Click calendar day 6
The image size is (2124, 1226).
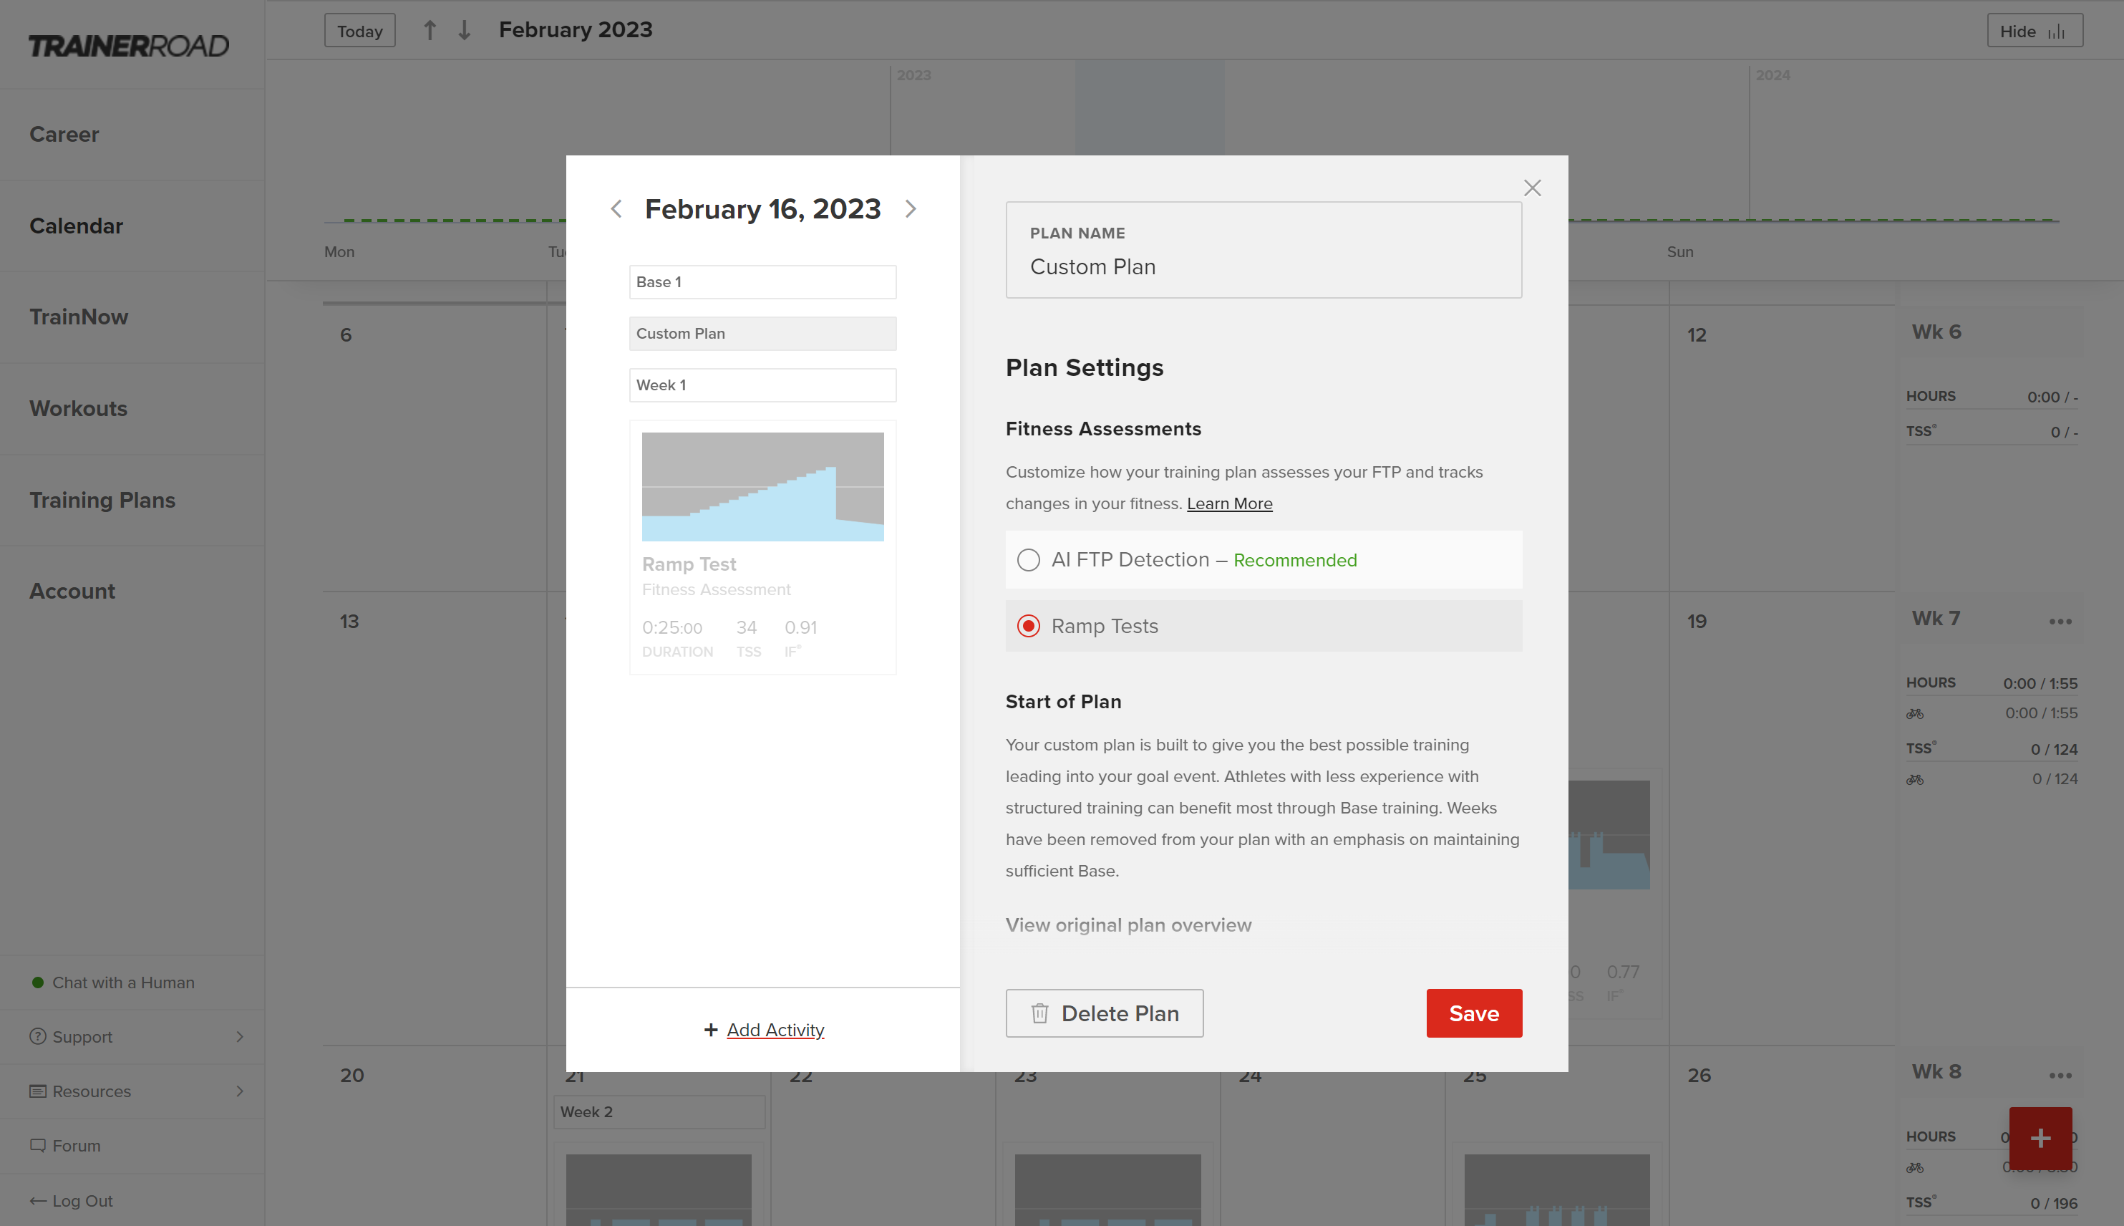345,335
